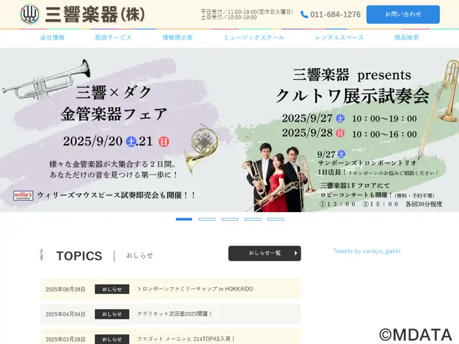
Task: Select the fifth carousel slide indicator
Action: coord(276,219)
